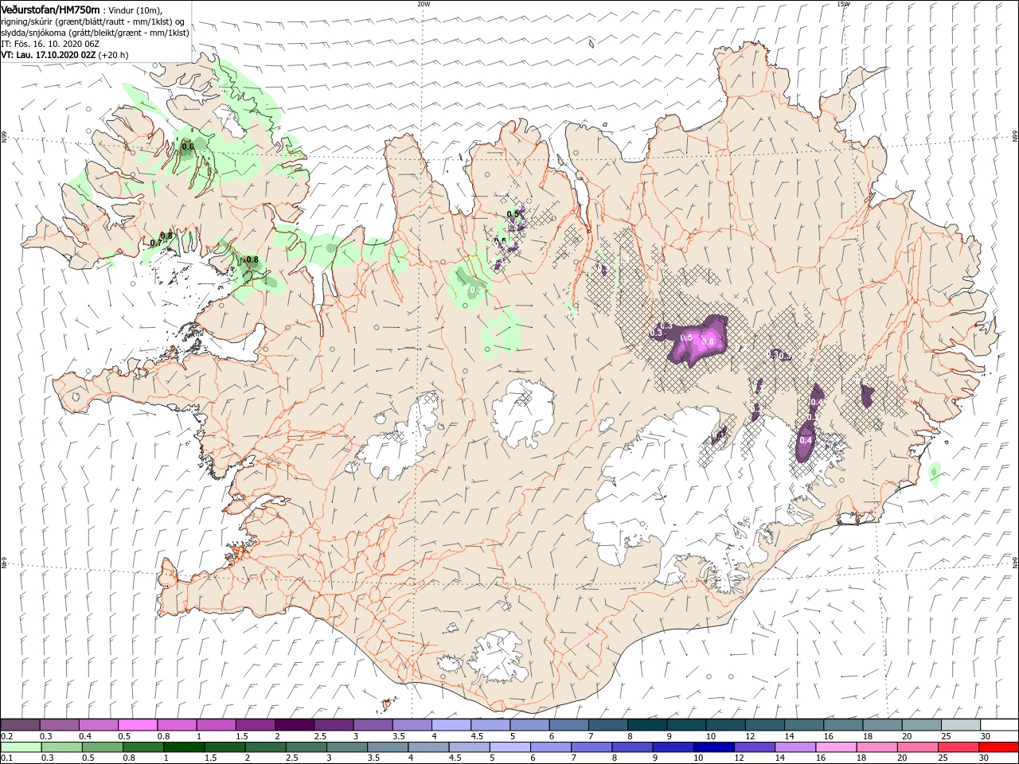This screenshot has height=764, width=1019.
Task: Click the Veðurstofan/HM750m title text
Action: (x=50, y=10)
